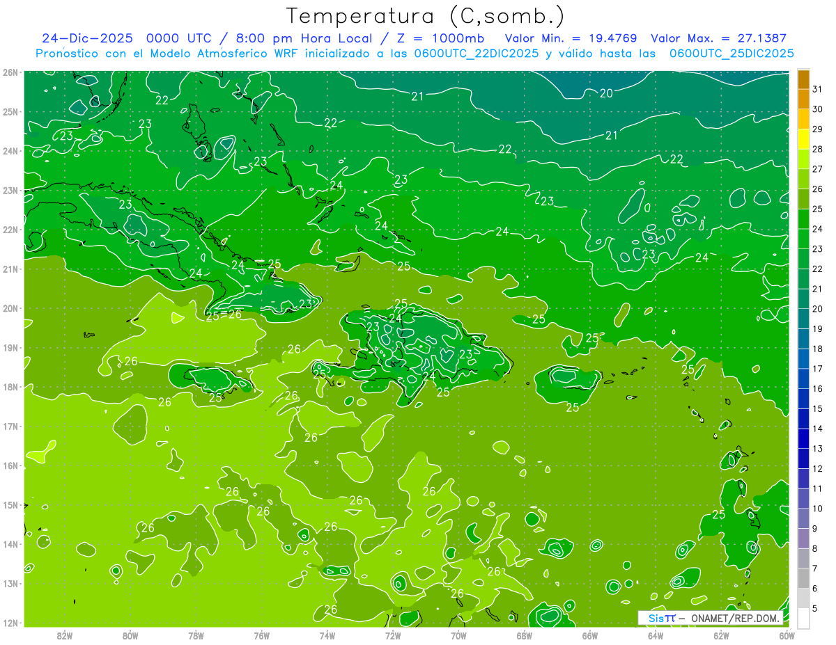Click colorbar scale label '15'
The width and height of the screenshot is (836, 645).
818,408
